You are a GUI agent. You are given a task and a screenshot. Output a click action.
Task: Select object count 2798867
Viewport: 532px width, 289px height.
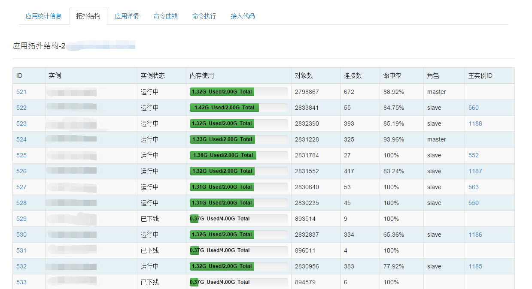(307, 92)
